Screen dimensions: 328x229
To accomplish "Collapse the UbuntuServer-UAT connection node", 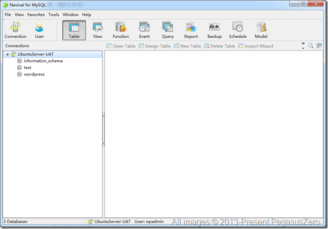I will (7, 54).
